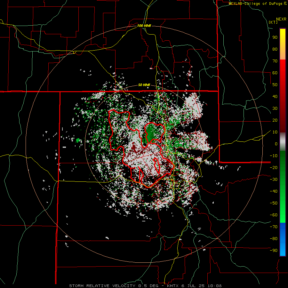Viewport: 288px width, 288px height.
Task: Click the "-80" scale value
Action: pyautogui.click(x=274, y=239)
